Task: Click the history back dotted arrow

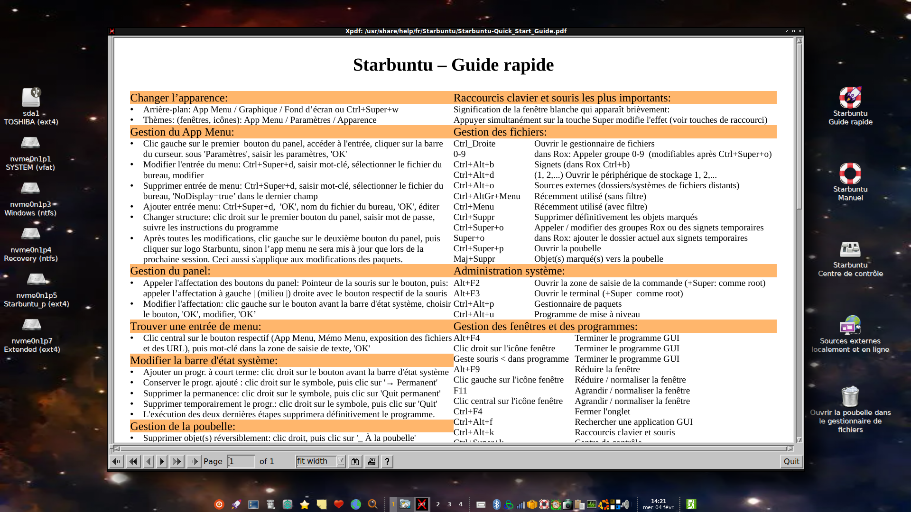Action: tap(117, 461)
